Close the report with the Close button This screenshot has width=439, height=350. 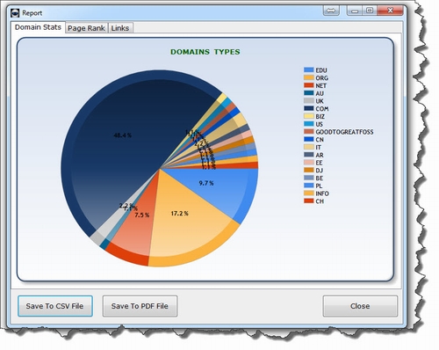(x=360, y=306)
